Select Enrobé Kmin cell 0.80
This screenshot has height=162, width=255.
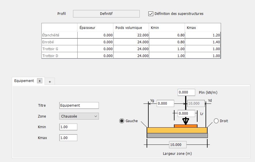[x=167, y=42]
